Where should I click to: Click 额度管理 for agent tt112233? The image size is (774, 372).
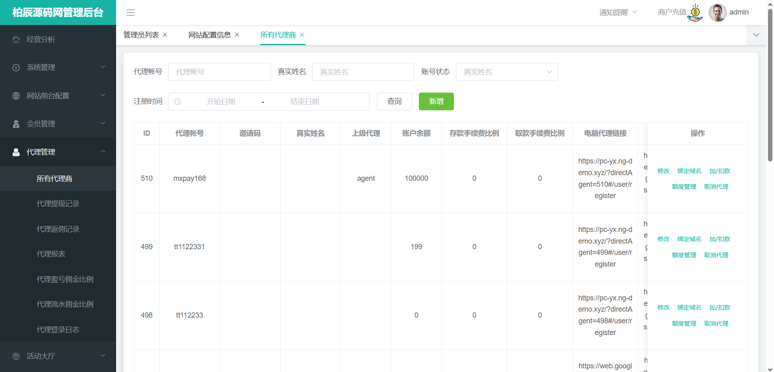point(684,324)
